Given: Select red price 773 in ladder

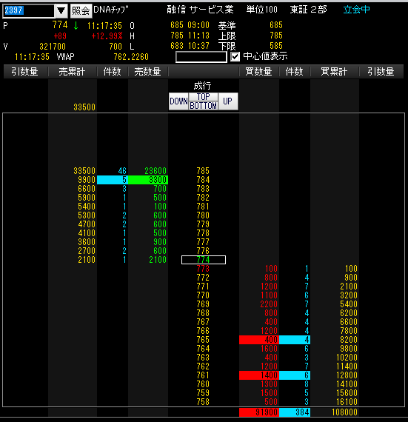Looking at the screenshot, I should (203, 269).
